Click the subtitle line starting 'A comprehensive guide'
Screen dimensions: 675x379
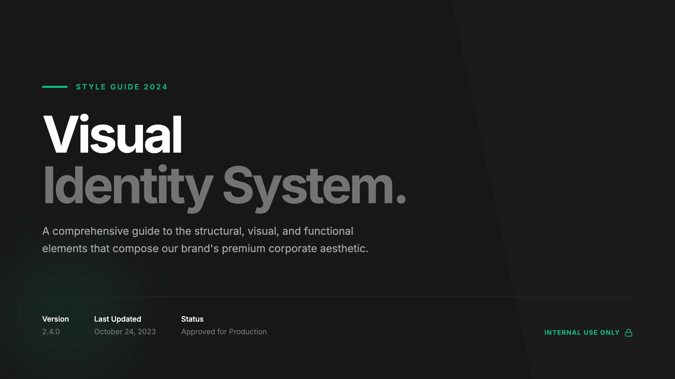[198, 231]
